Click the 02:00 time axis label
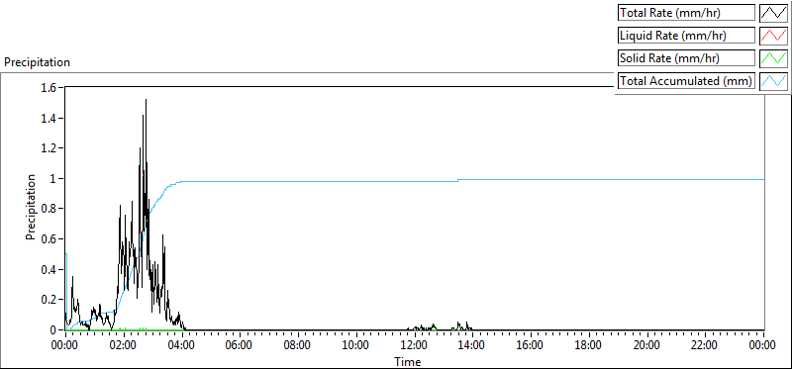792x369 pixels. coord(123,346)
